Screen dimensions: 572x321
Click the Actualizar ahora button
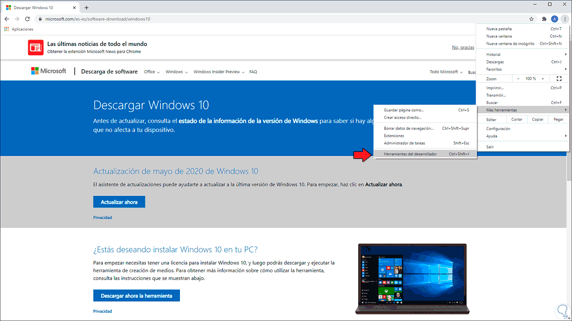[x=119, y=202]
